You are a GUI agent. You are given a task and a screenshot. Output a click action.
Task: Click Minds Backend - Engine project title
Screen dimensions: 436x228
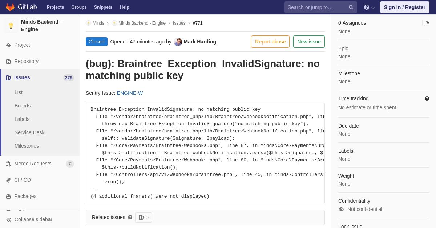41,26
